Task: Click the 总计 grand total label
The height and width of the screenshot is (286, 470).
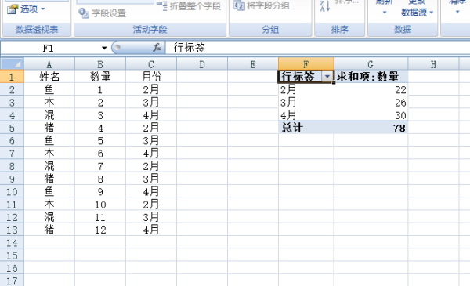Action: 306,128
